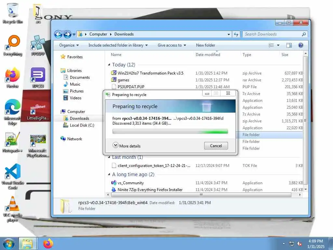Image resolution: width=333 pixels, height=250 pixels.
Task: Sort by the Type column header
Action: point(247,55)
